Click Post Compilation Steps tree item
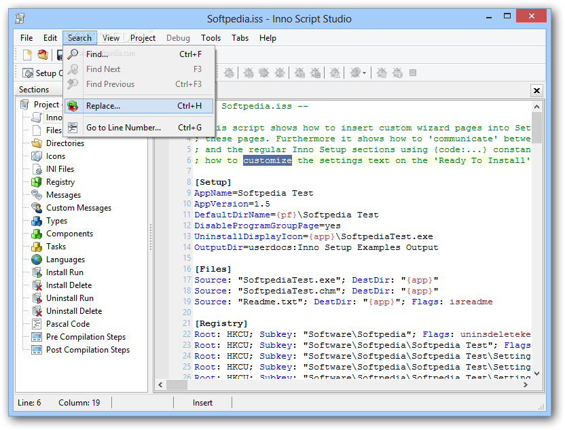 (88, 350)
